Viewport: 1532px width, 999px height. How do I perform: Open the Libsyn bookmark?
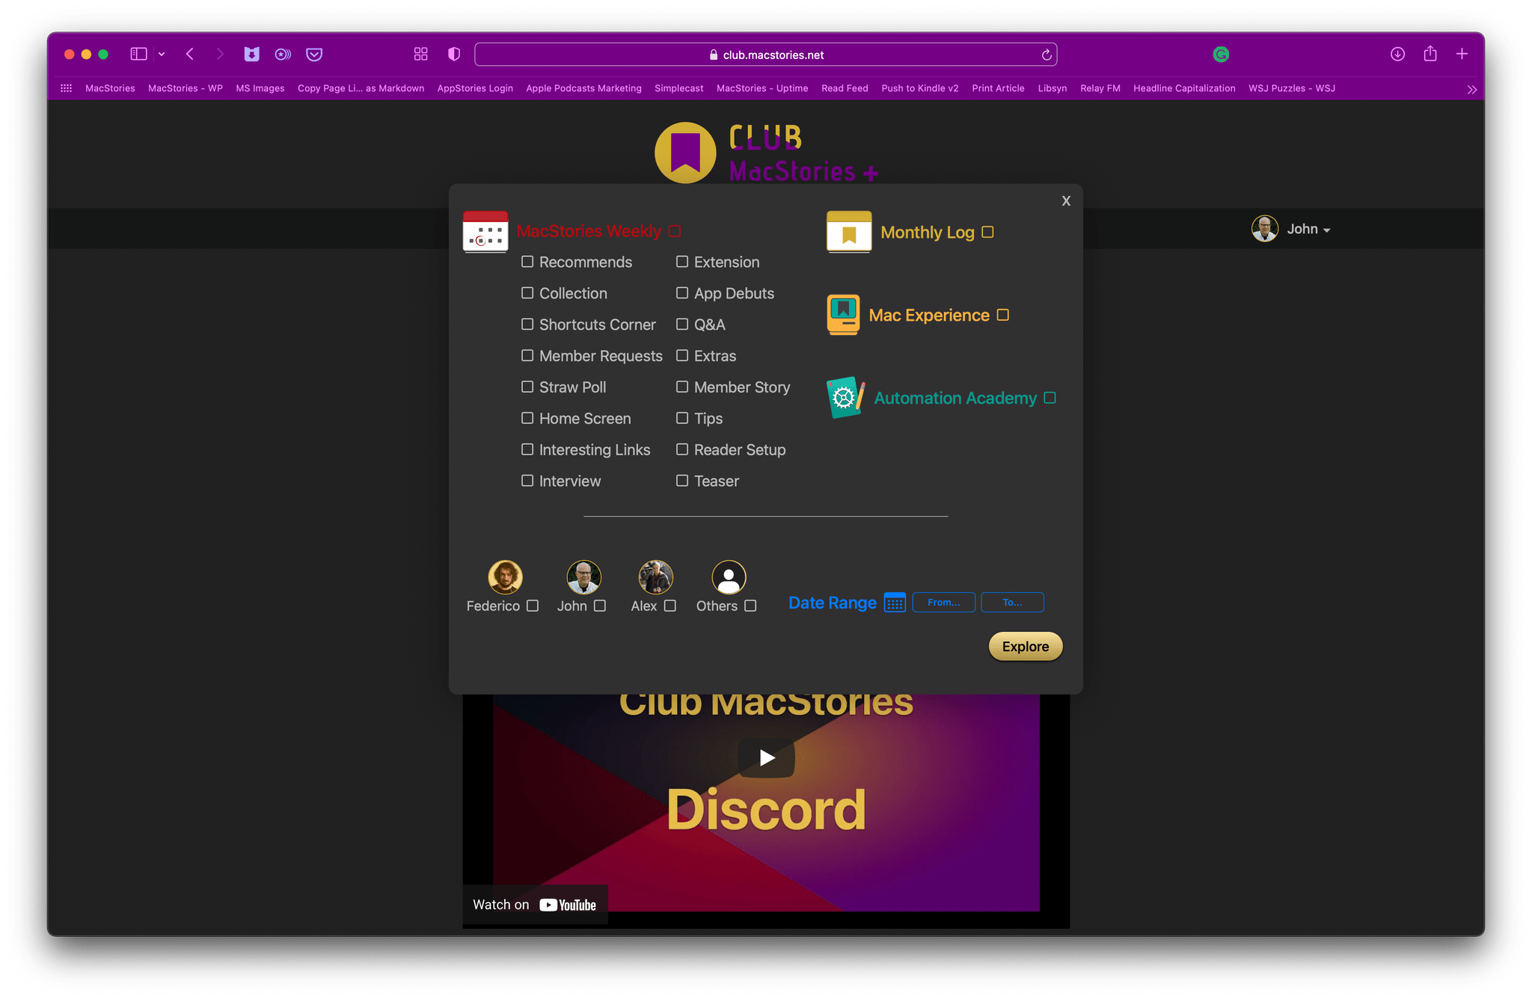click(x=1052, y=88)
